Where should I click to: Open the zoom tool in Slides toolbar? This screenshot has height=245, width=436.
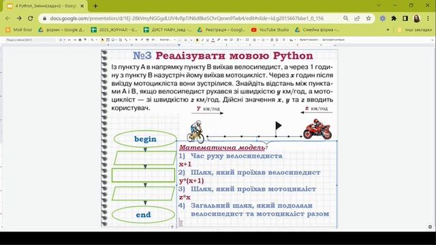[x=92, y=40]
